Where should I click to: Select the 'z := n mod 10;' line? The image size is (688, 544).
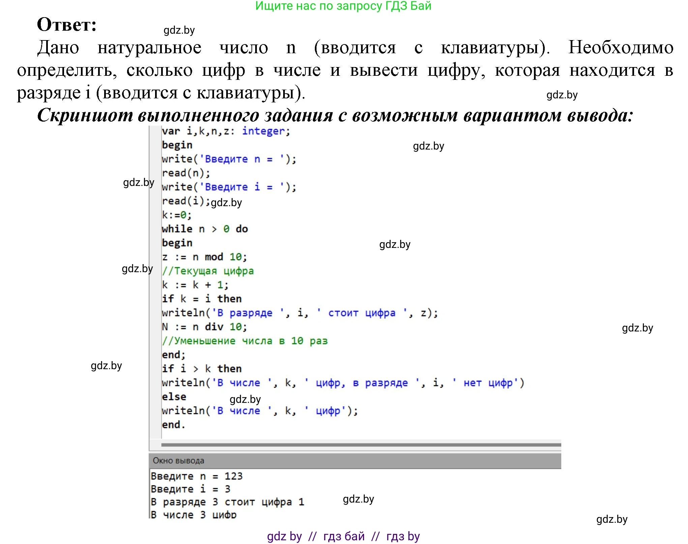pos(204,256)
